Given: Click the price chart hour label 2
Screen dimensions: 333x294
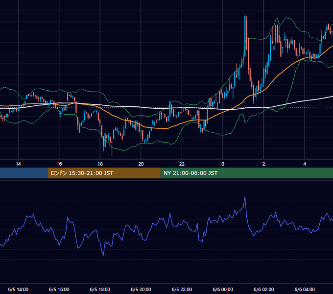Looking at the screenshot, I should point(263,164).
